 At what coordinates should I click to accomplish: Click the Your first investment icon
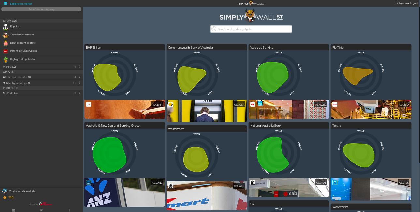pos(5,35)
